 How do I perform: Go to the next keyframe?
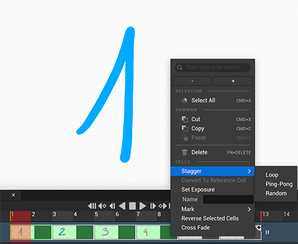163,206
